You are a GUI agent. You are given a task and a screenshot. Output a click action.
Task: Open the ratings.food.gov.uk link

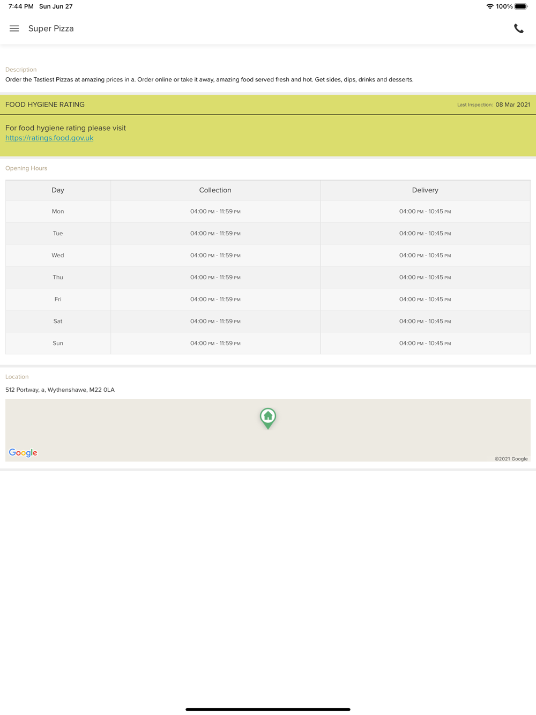[49, 138]
